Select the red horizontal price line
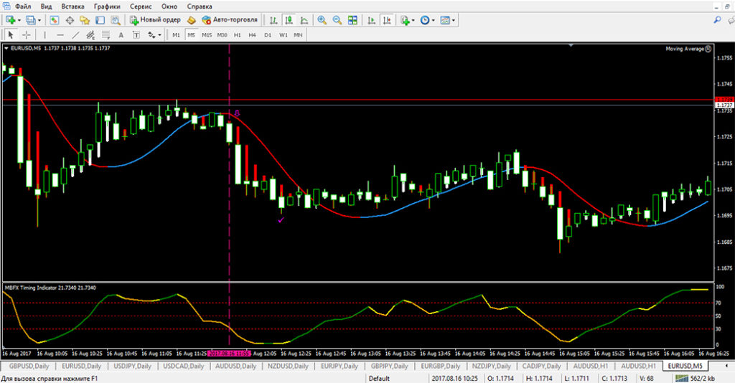 coord(359,100)
